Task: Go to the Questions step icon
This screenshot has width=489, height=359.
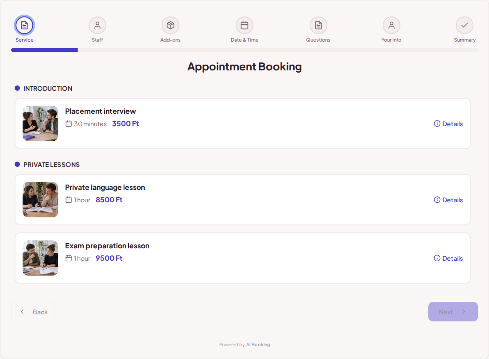Action: [x=318, y=25]
